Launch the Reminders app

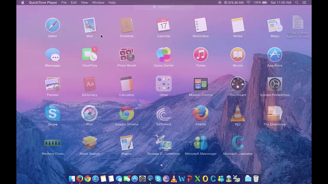click(201, 25)
